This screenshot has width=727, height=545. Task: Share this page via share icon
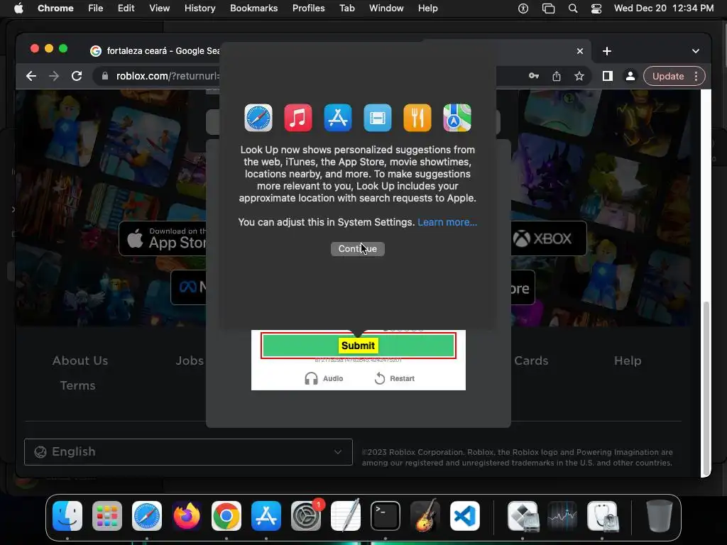point(557,76)
